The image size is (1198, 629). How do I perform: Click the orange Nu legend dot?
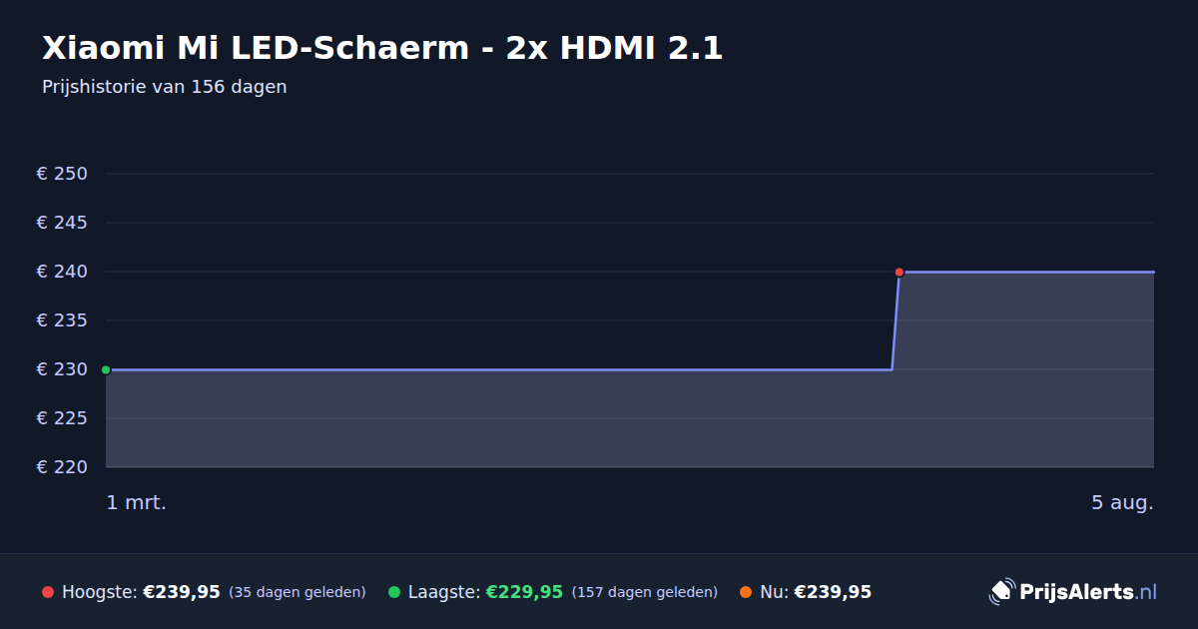[746, 592]
